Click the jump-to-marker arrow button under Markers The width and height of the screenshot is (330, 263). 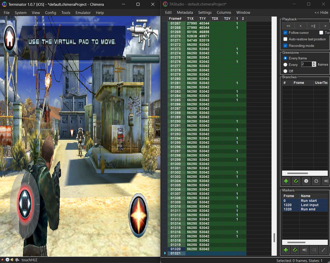point(304,250)
